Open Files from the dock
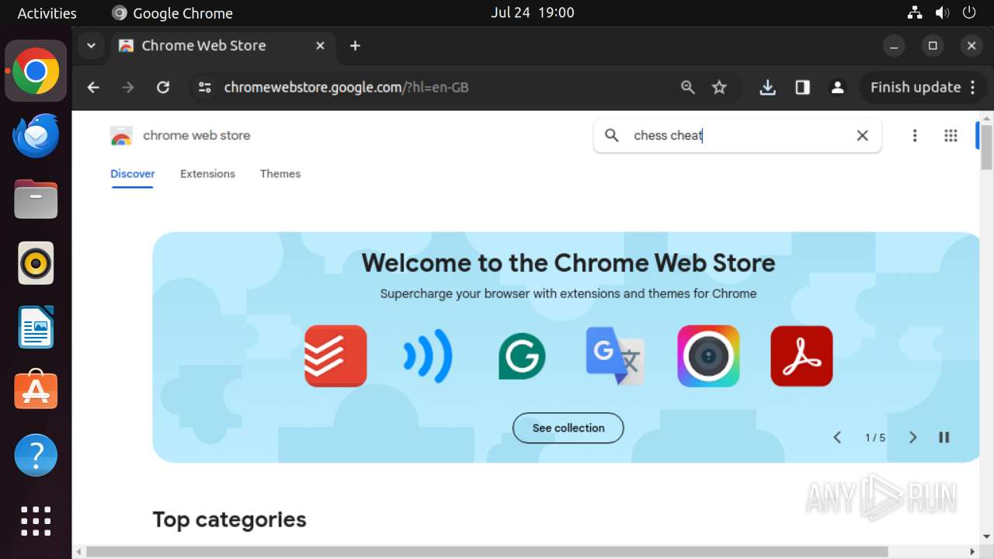The image size is (994, 559). tap(36, 200)
